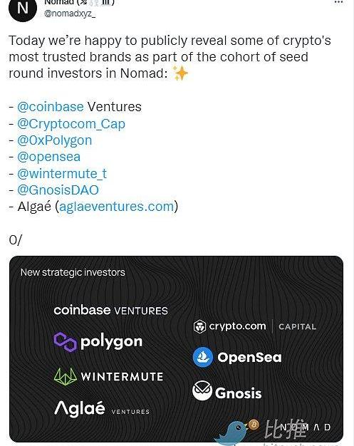The image size is (354, 446).
Task: Open the @Cryptocom_Cap mention link
Action: [x=71, y=124]
